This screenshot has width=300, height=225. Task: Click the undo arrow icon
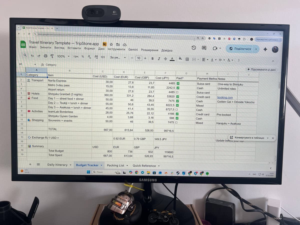32,56
